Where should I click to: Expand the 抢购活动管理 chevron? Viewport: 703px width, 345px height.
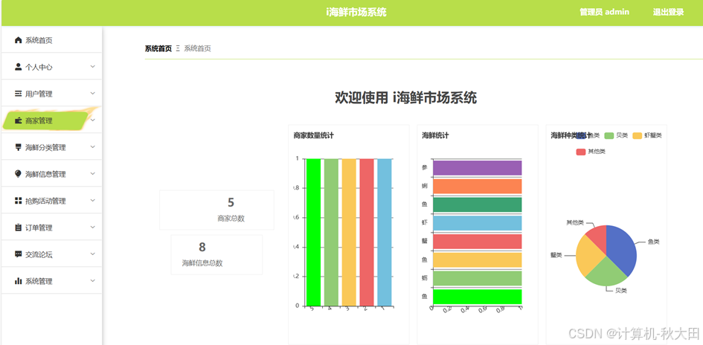(93, 200)
